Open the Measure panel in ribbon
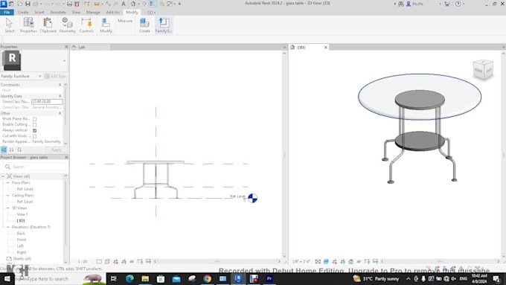506x285 pixels. 125,21
